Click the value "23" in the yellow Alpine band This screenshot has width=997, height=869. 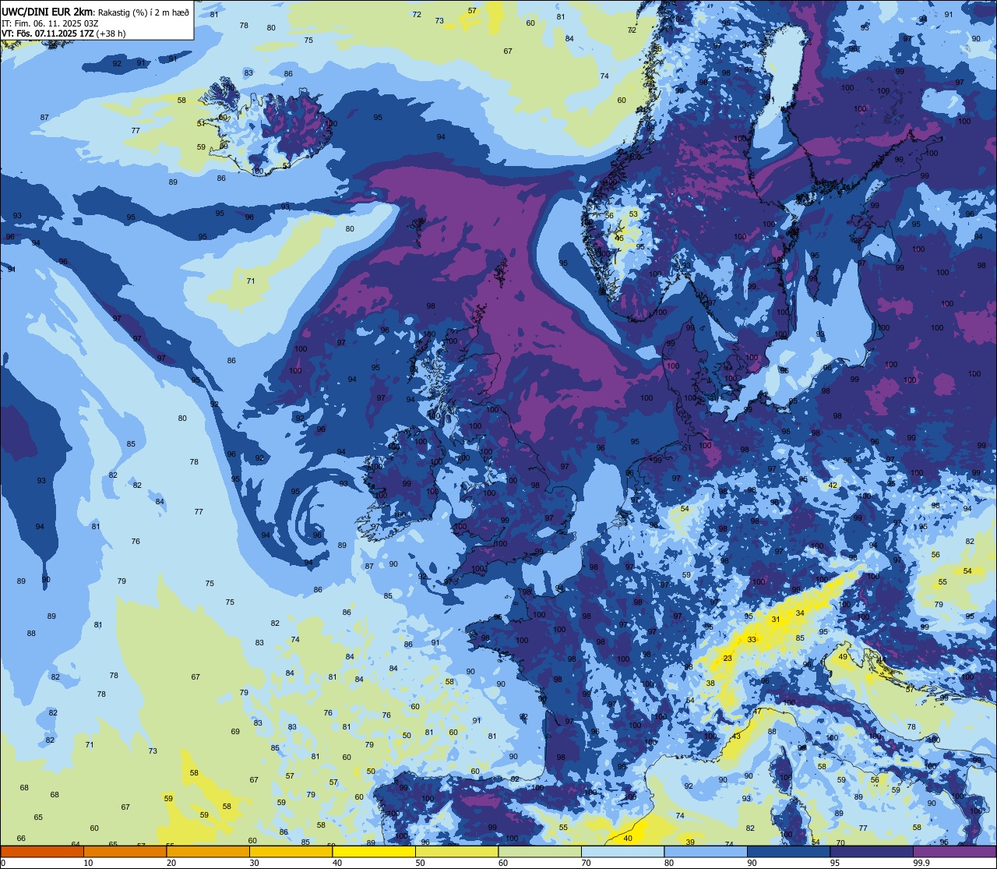(x=727, y=659)
